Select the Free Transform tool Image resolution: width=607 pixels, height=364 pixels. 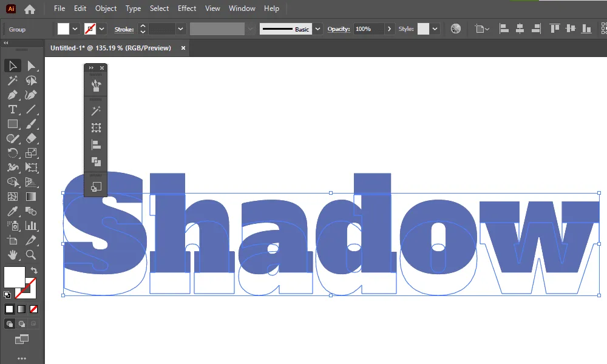31,167
